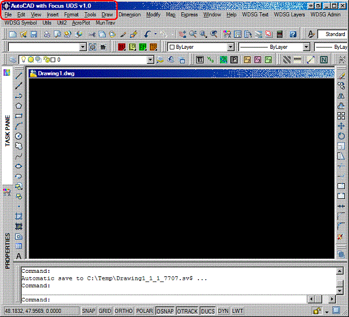Viewport: 349px width, 317px height.
Task: Toggle GRID display in status bar
Action: 105,311
